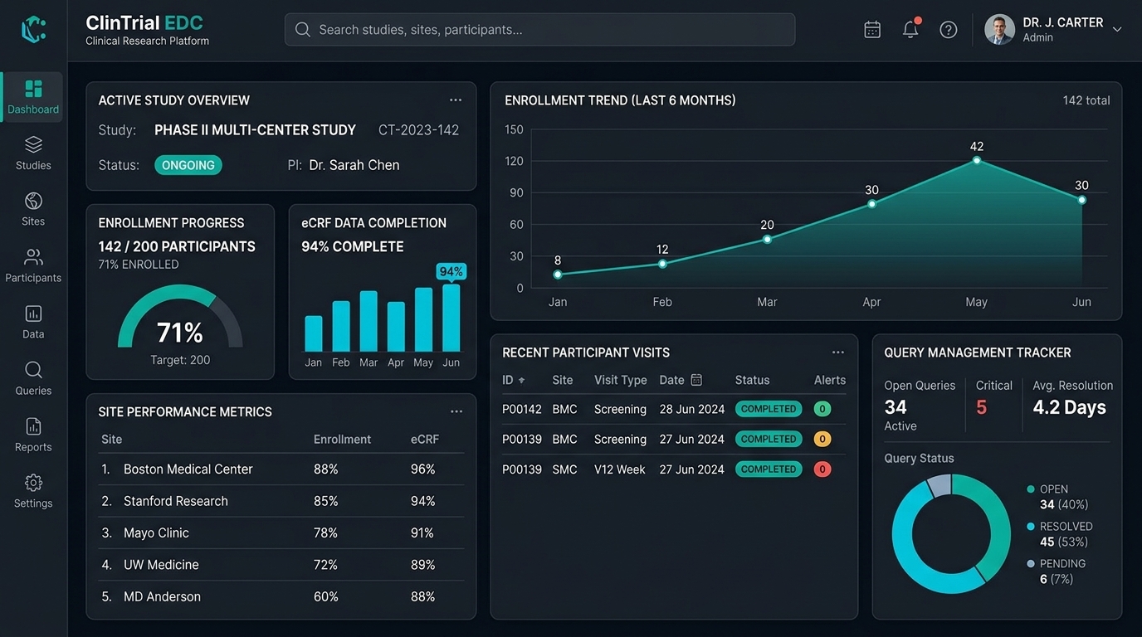
Task: Open the Dashboard sidebar item
Action: tap(33, 97)
